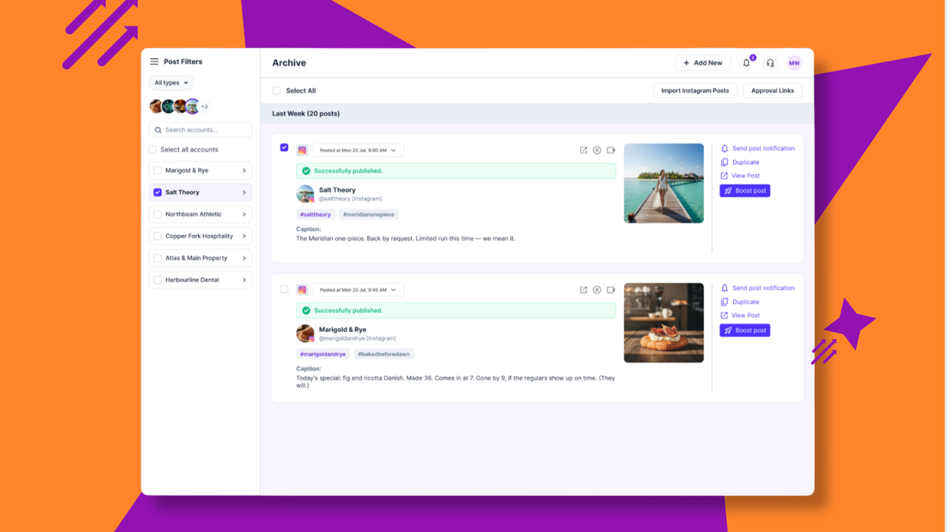Click the Add New button
The width and height of the screenshot is (947, 532).
pos(702,63)
